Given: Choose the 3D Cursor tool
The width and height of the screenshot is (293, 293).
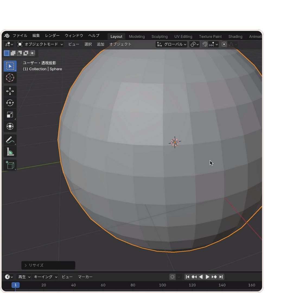Looking at the screenshot, I should tap(10, 78).
